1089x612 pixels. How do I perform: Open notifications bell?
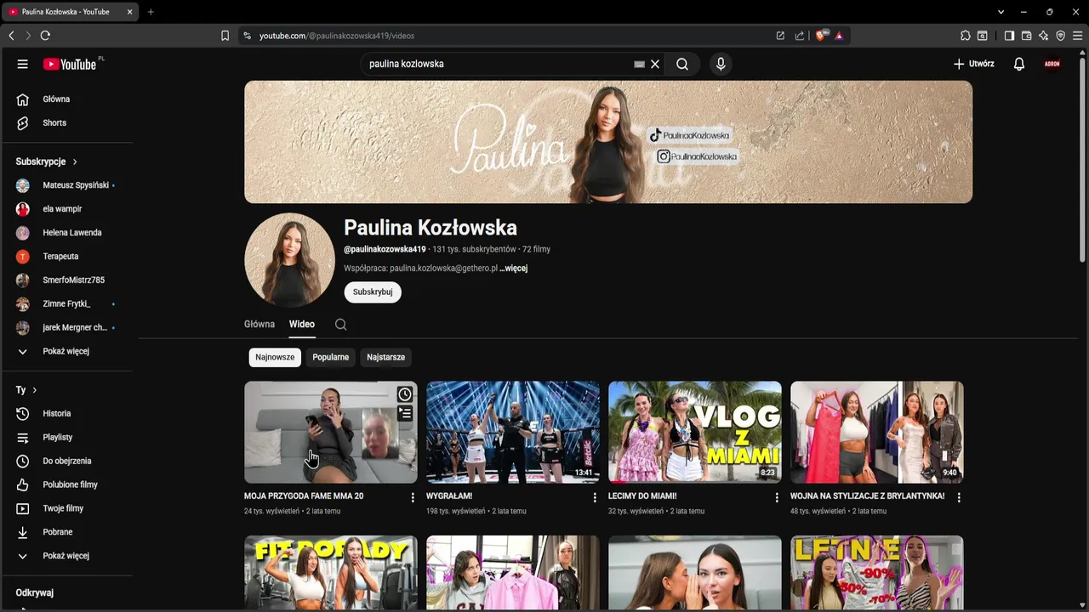1019,64
